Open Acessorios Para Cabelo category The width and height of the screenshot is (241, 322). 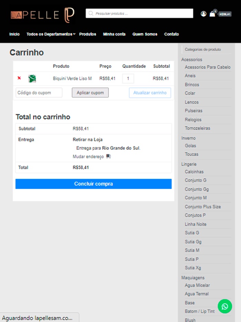(208, 67)
